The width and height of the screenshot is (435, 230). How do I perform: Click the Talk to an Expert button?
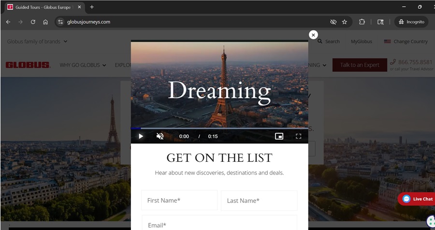coord(360,65)
